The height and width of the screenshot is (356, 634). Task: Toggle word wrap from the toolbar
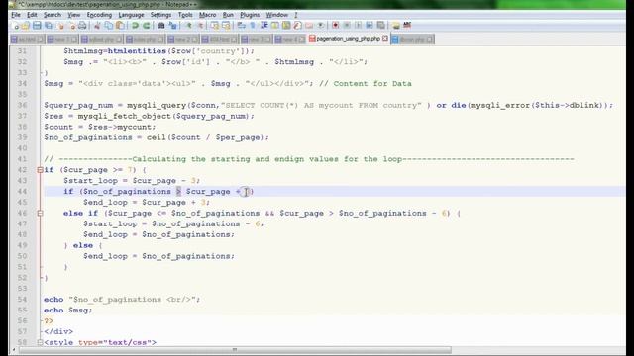[242, 26]
